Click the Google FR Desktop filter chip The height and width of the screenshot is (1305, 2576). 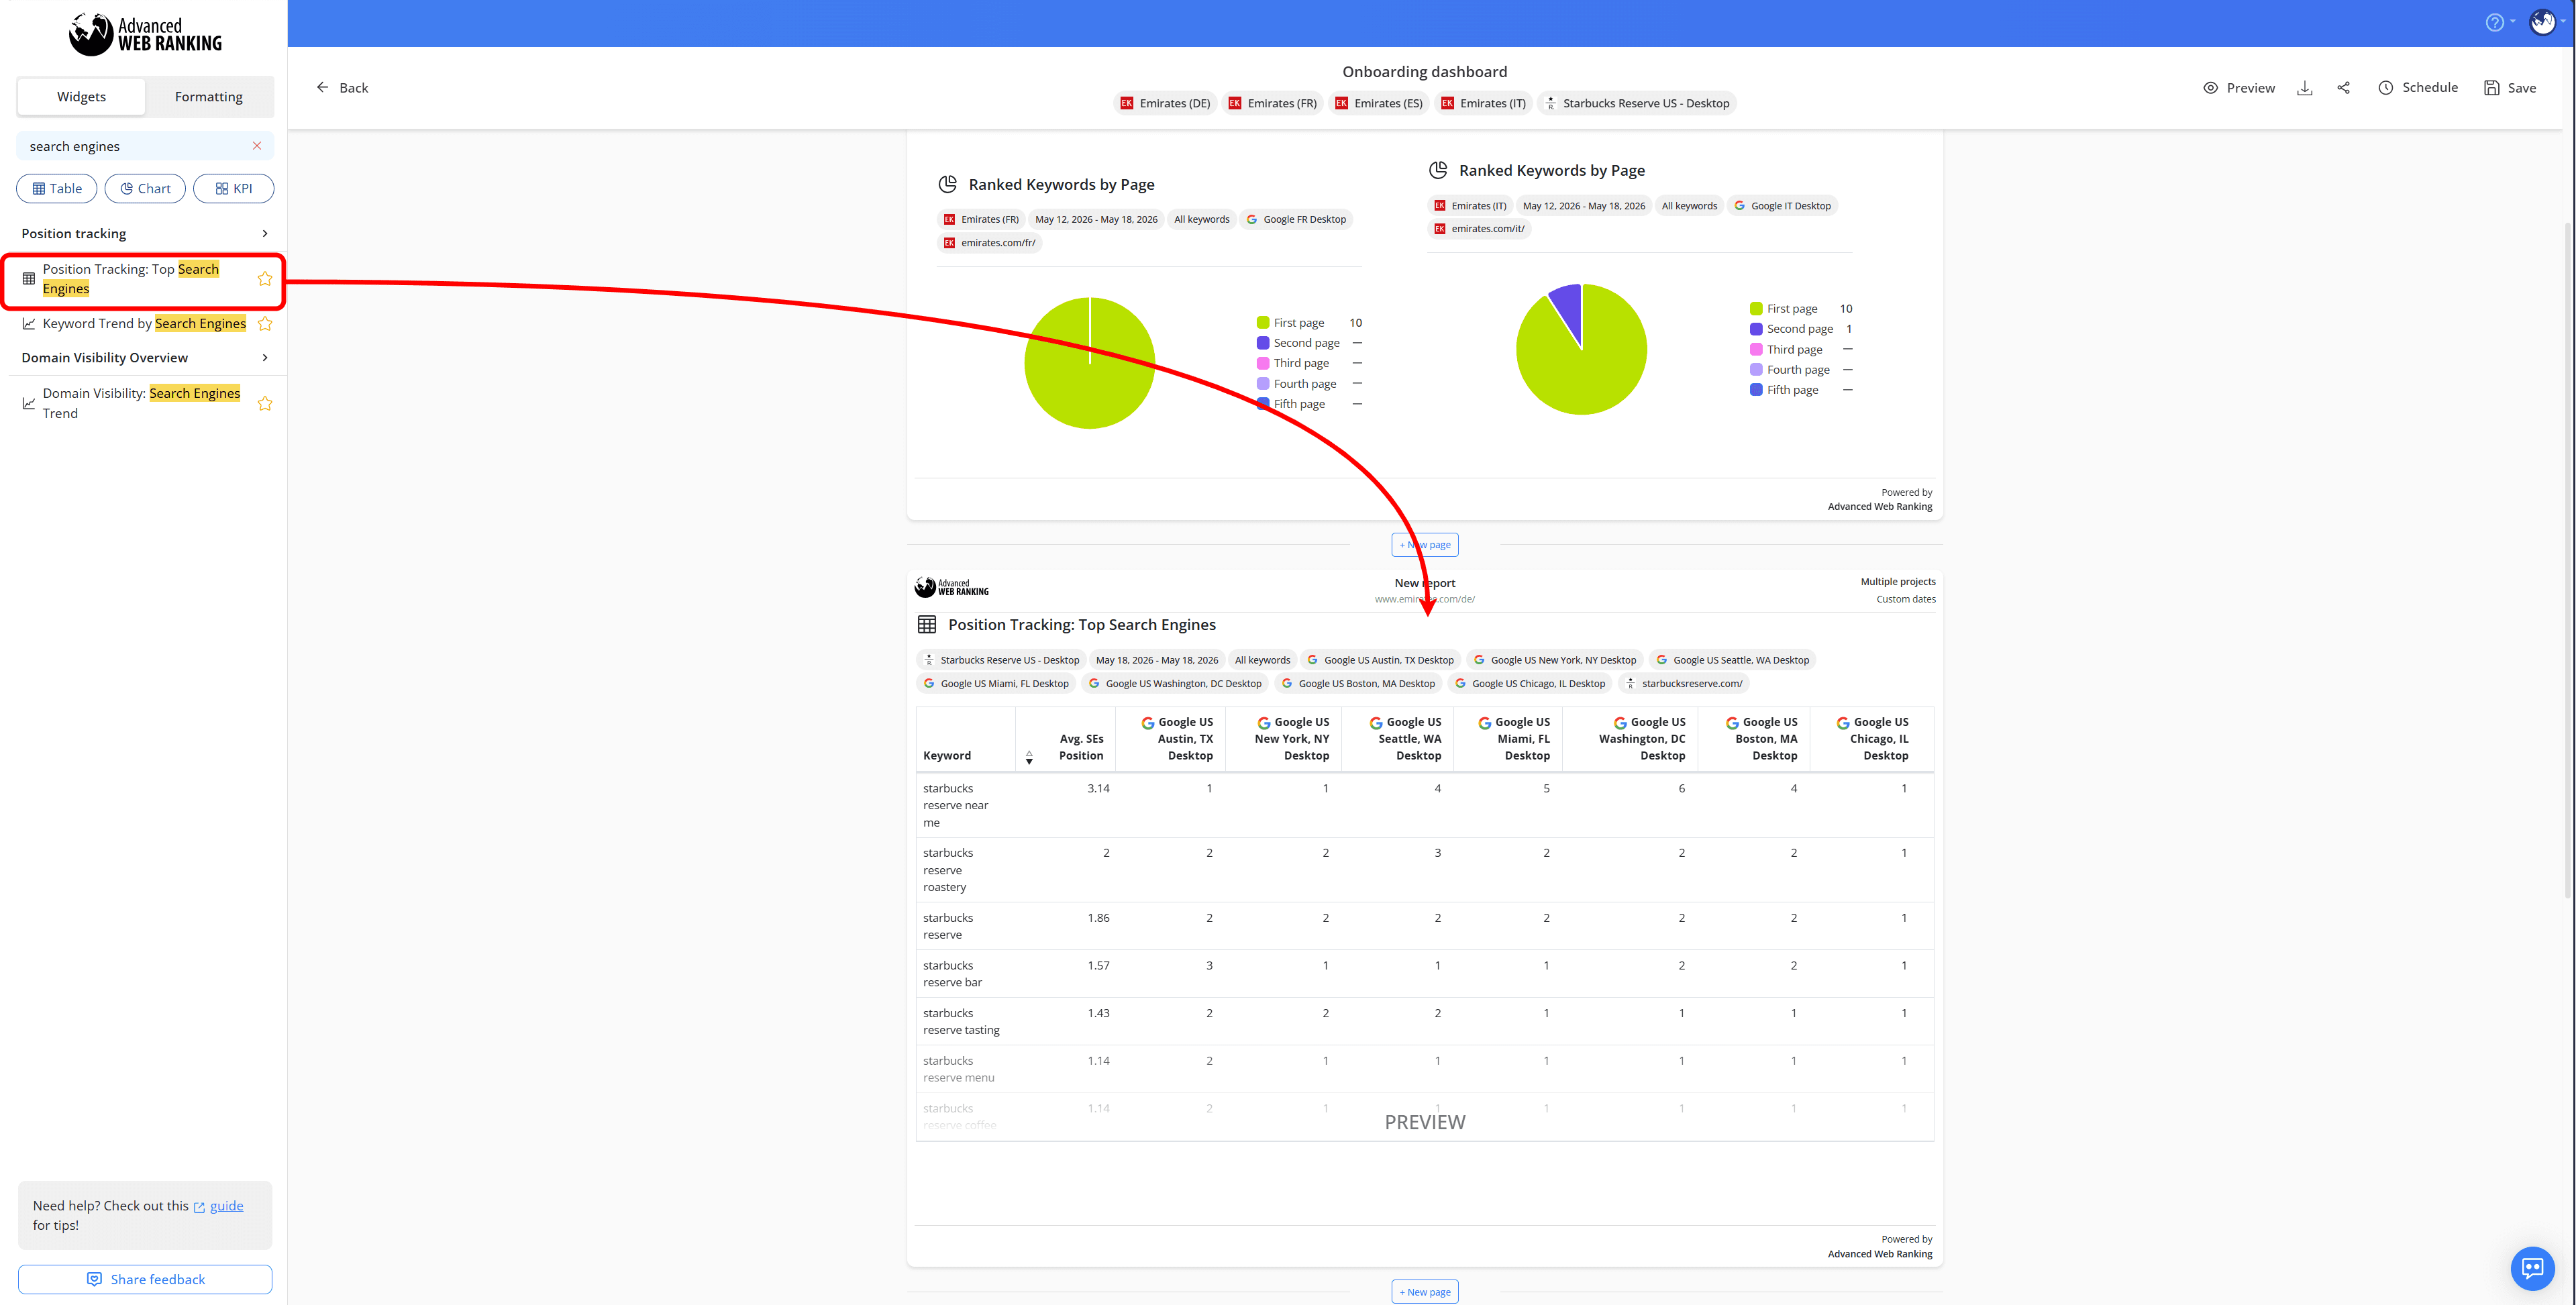point(1296,219)
